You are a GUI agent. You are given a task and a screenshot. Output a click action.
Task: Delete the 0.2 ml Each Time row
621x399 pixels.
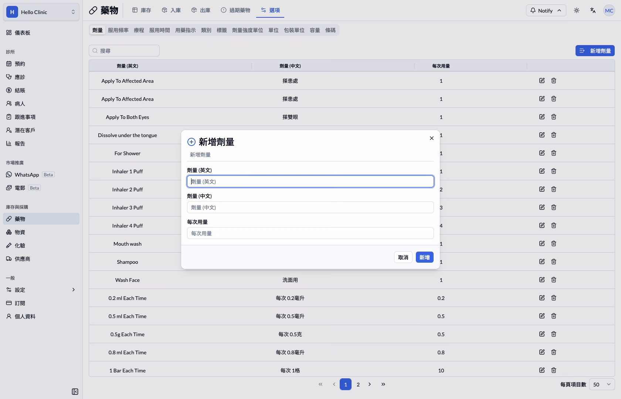click(554, 298)
